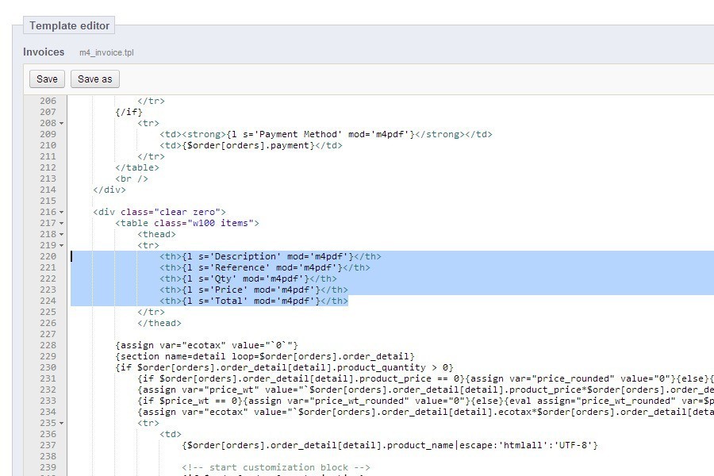Screen dimensions: 714x476
Task: Click the <td> tag on line 236
Action: [171, 434]
